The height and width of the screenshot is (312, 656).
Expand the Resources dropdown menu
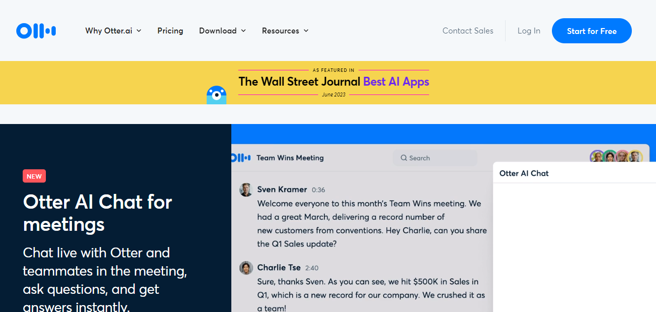pos(285,31)
